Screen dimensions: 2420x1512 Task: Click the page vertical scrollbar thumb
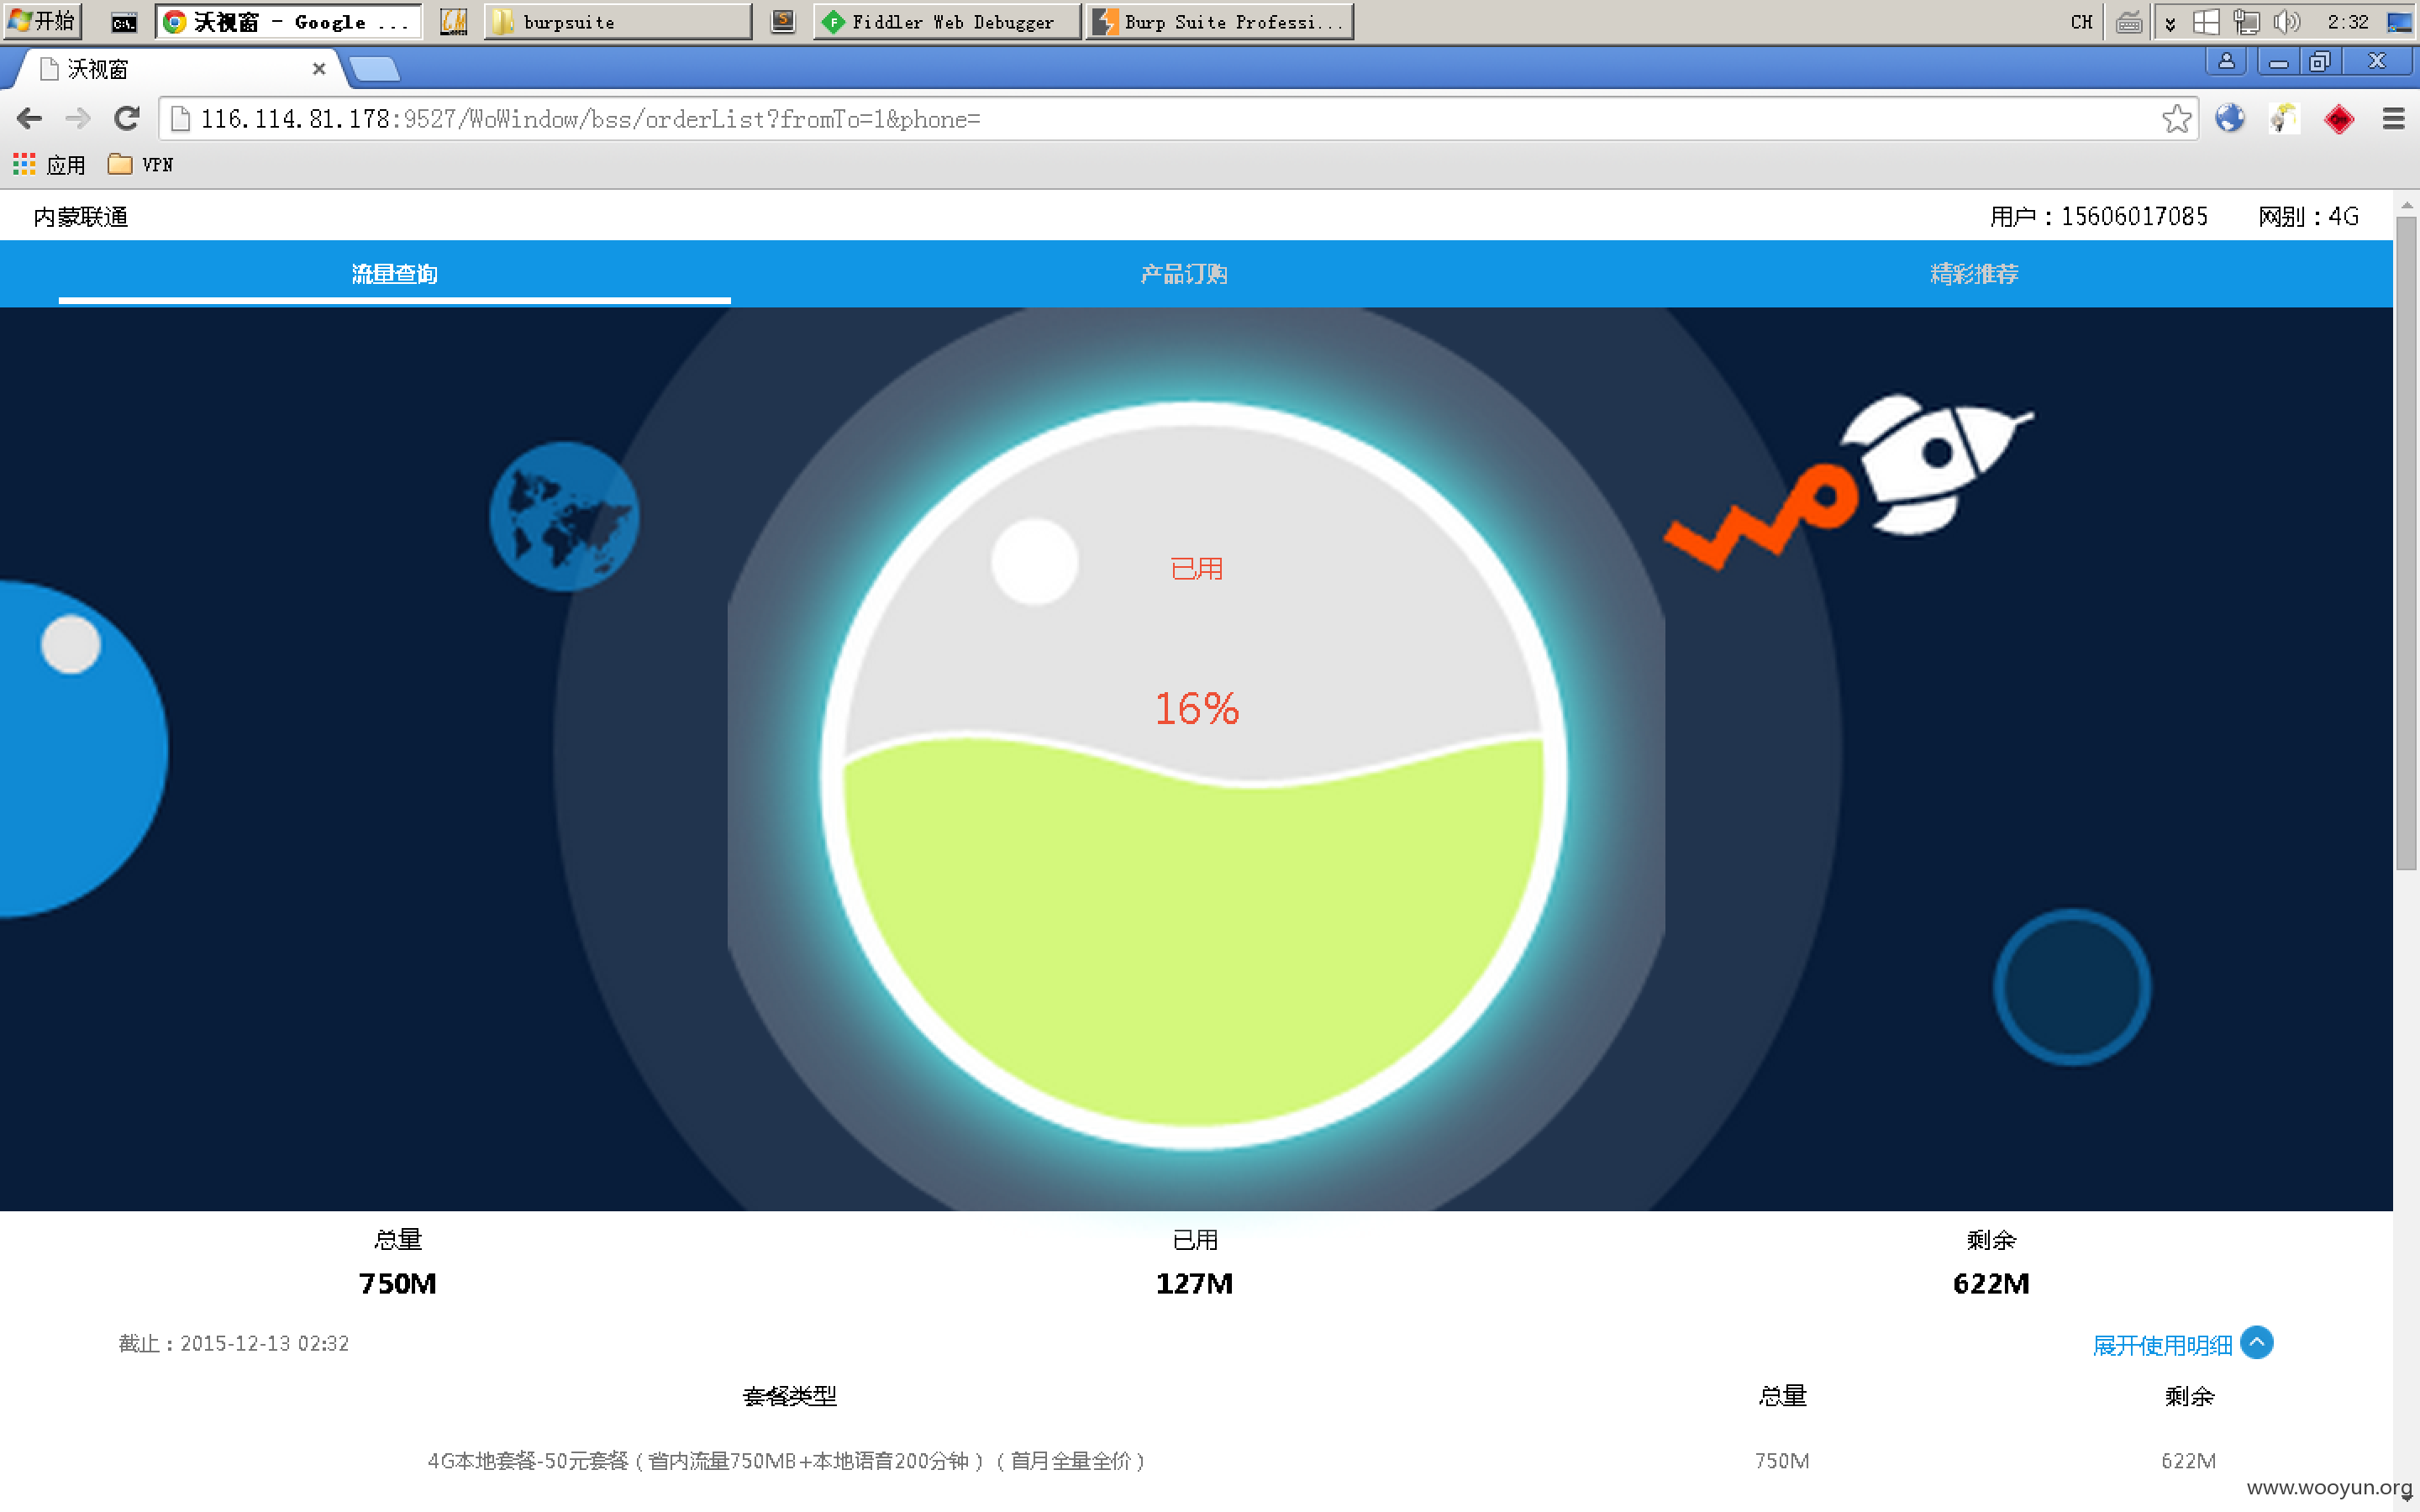[x=2406, y=543]
